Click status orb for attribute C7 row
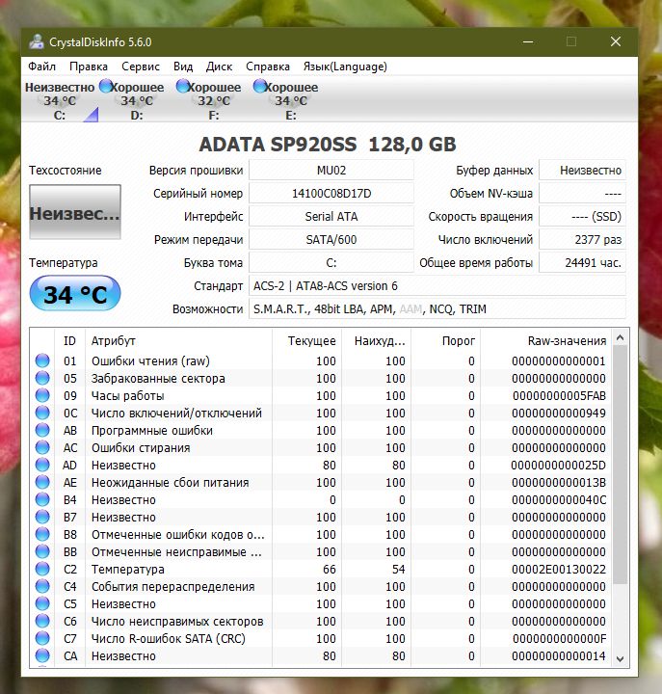662x694 pixels. (42, 638)
